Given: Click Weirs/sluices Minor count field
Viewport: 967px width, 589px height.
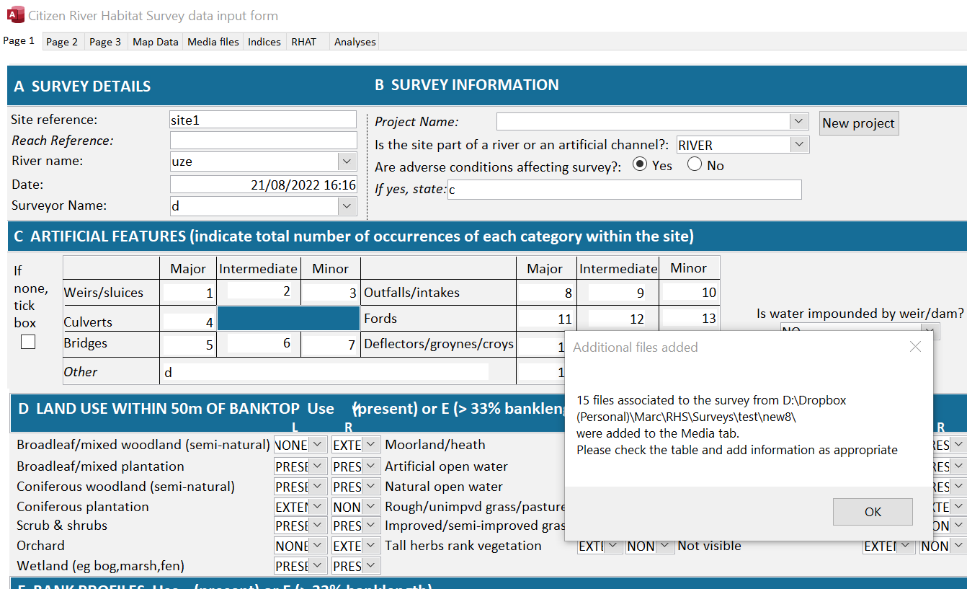Looking at the screenshot, I should [x=330, y=293].
